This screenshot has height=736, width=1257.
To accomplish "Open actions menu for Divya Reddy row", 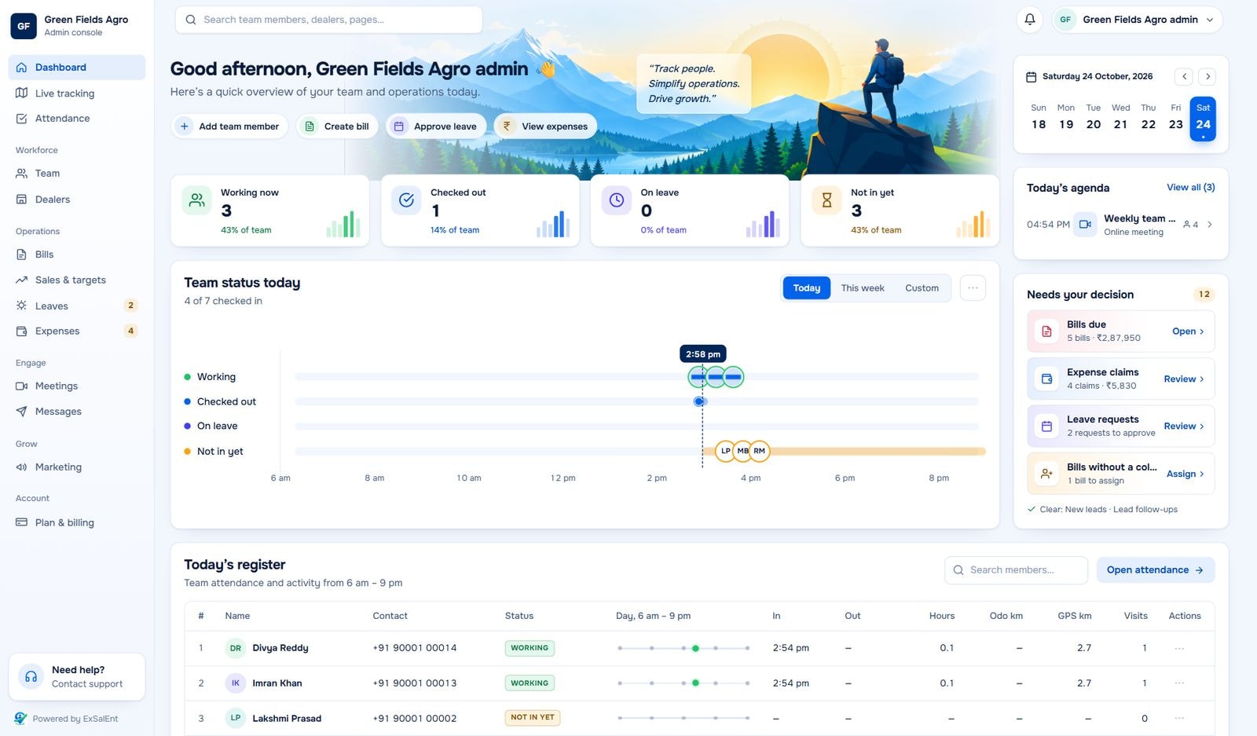I will [x=1179, y=648].
